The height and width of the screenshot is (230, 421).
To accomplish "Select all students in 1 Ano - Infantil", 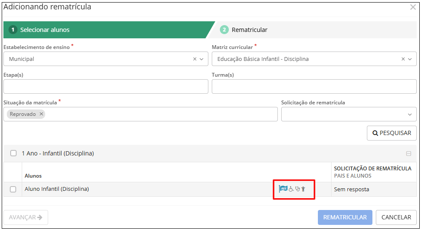I will pyautogui.click(x=13, y=153).
